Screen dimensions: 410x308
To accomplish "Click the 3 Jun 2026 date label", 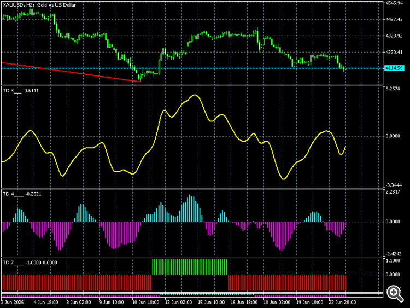I will point(12,302).
